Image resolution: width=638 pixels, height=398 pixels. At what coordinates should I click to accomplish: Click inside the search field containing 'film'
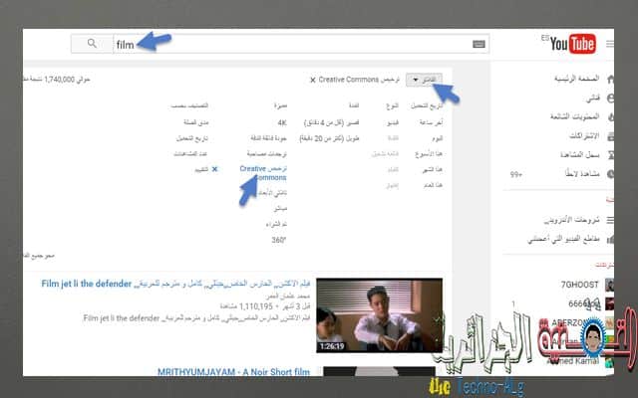[301, 44]
